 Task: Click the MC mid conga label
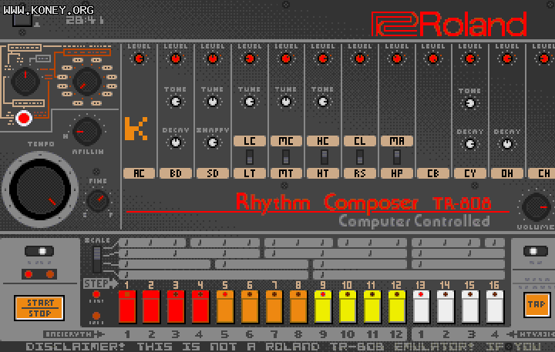click(x=286, y=141)
